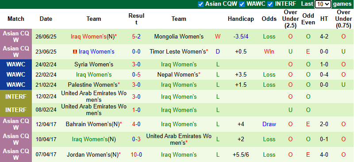354x162 pixels.
Task: Open Nepal Women's team page
Action: pos(178,74)
